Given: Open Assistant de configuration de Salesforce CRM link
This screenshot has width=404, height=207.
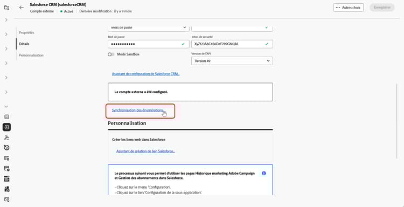Looking at the screenshot, I should [145, 74].
